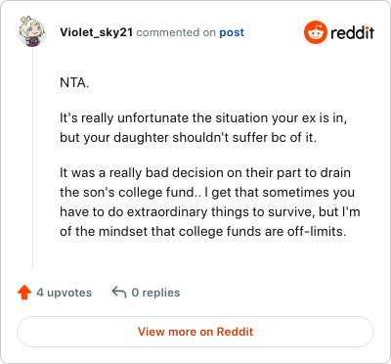Click the "NTA." verdict text

point(74,83)
